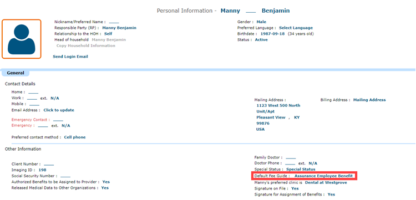Click the Email Address Click to update link
Viewport: 416px width, 200px height.
(59, 110)
